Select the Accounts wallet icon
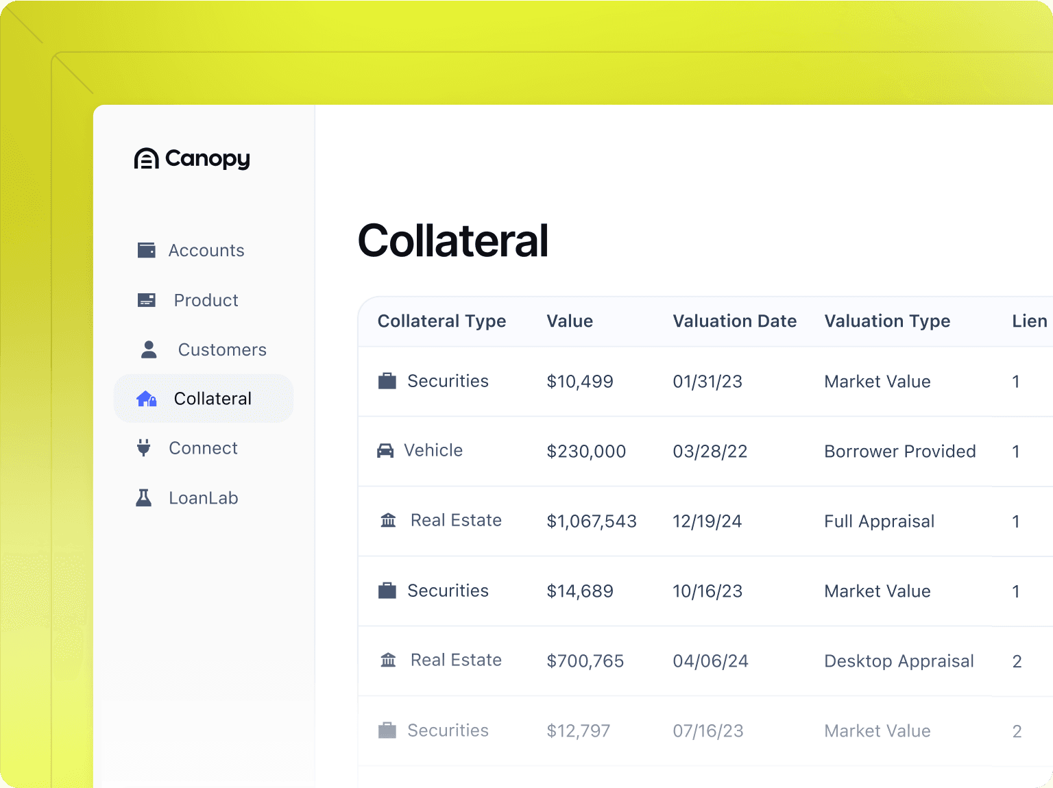The height and width of the screenshot is (788, 1053). (145, 250)
